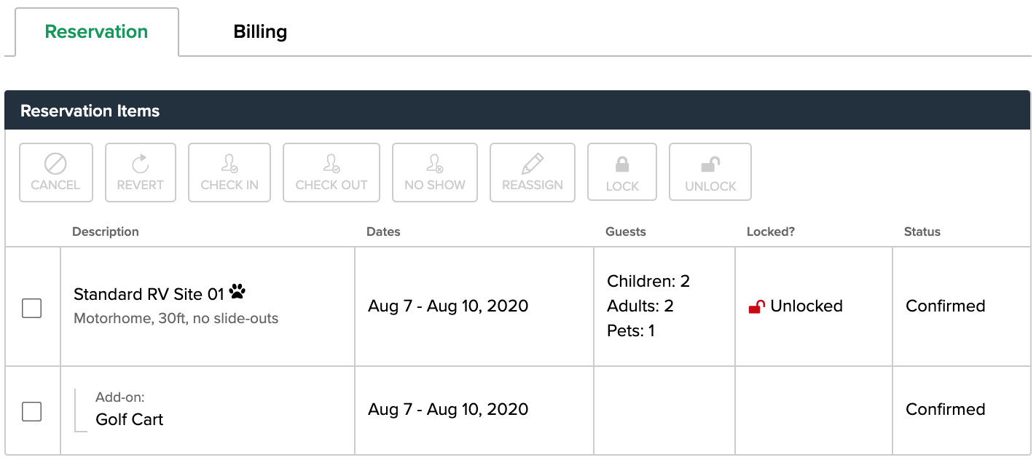Tick both reservation item checkboxes starting with the first

32,307
